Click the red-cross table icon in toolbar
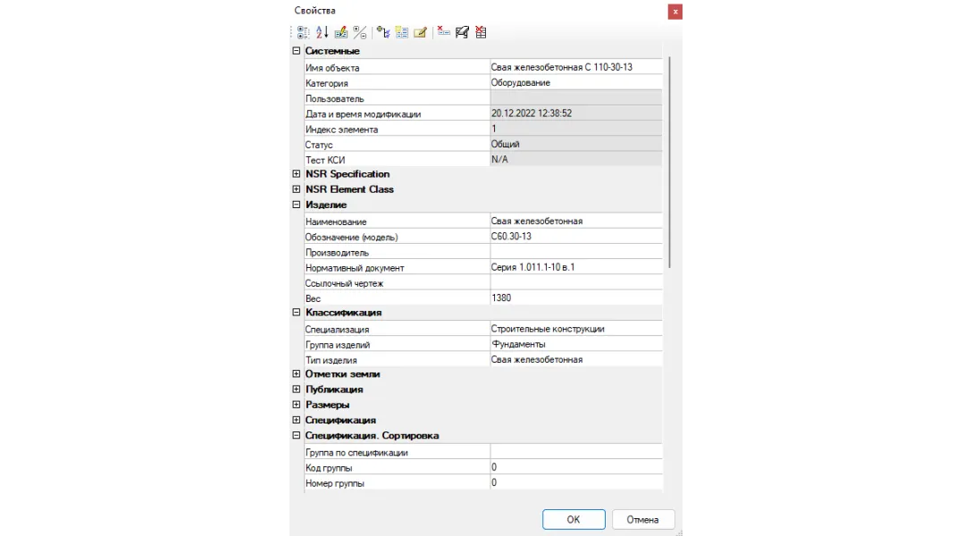The height and width of the screenshot is (536, 972). tap(481, 32)
